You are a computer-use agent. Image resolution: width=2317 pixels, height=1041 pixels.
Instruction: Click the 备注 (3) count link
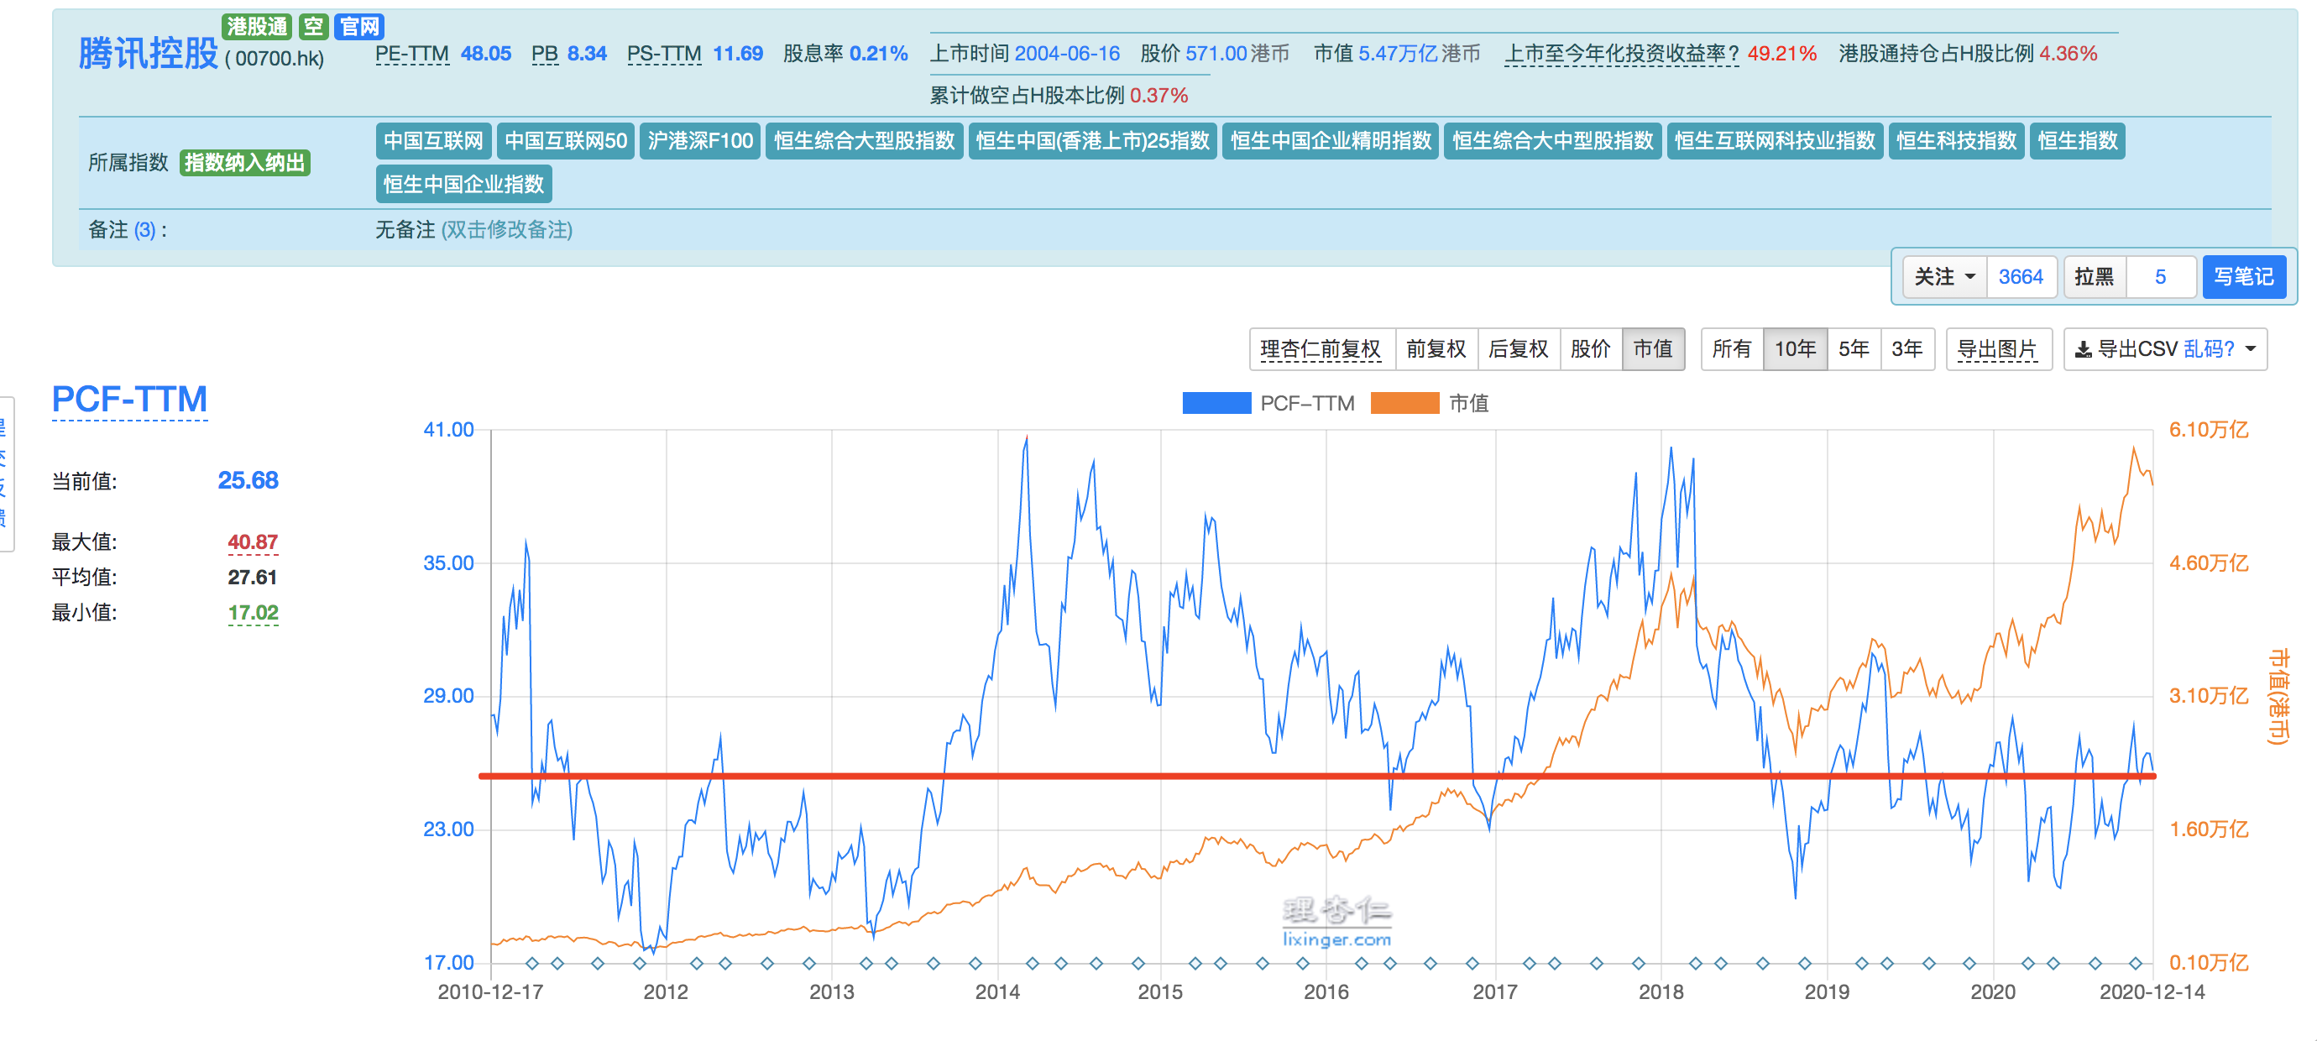point(144,230)
